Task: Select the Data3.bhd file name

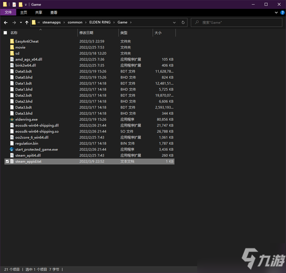Action: (x=24, y=113)
